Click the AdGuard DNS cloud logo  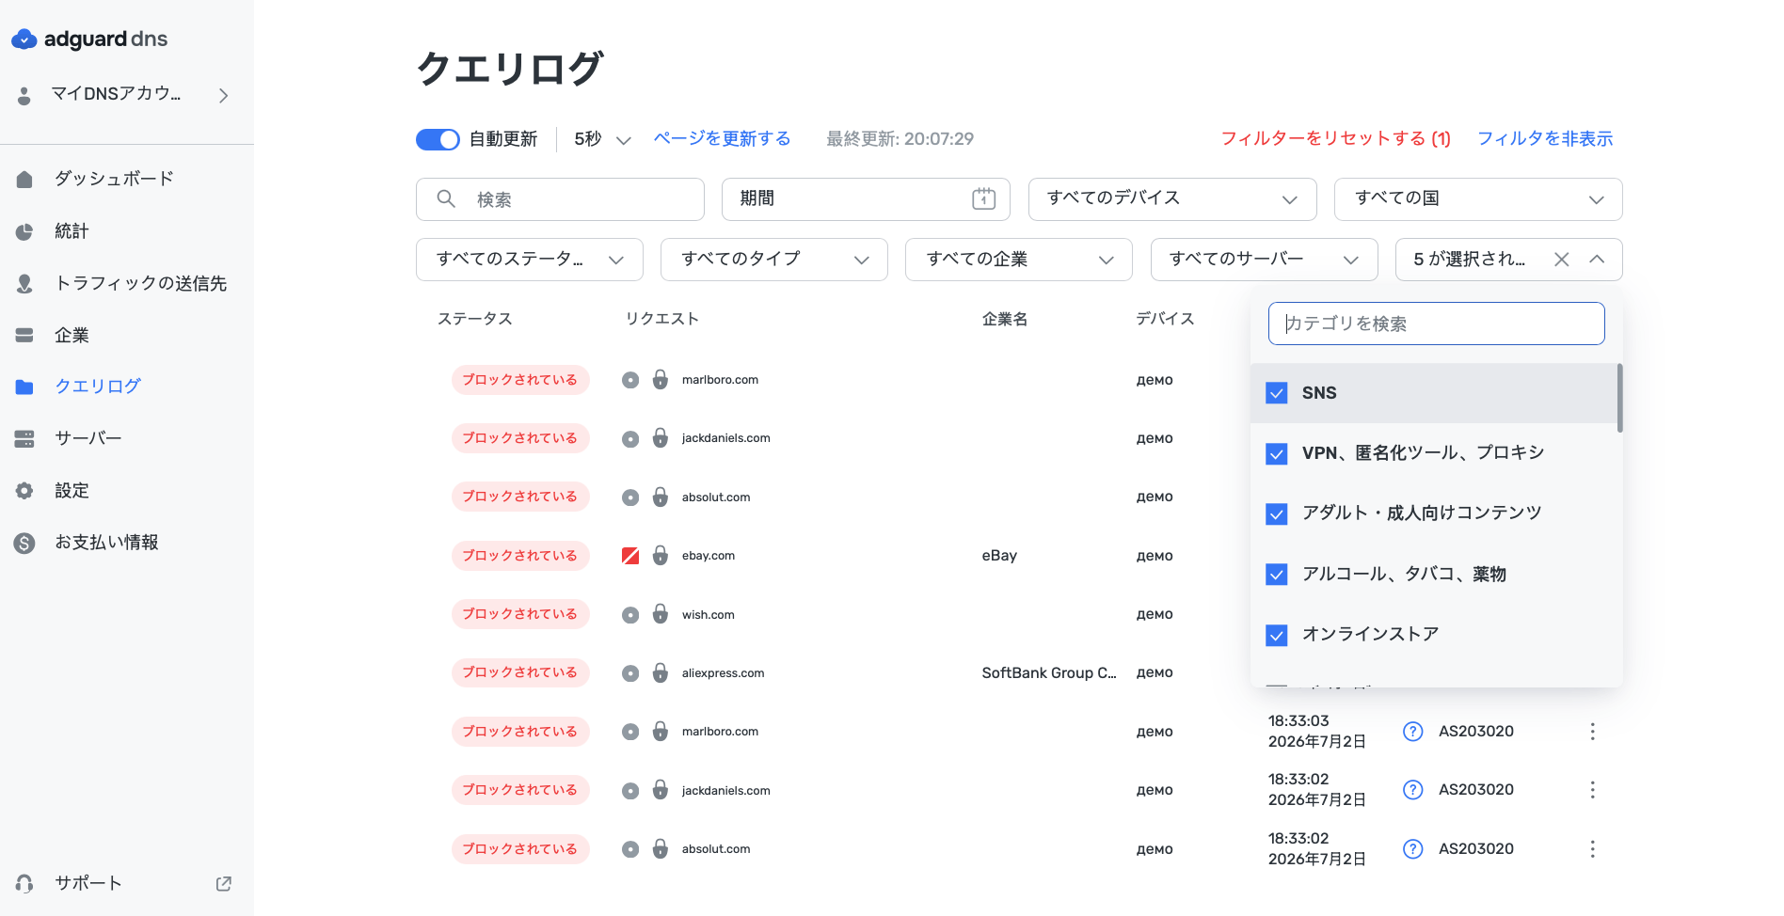pos(24,39)
